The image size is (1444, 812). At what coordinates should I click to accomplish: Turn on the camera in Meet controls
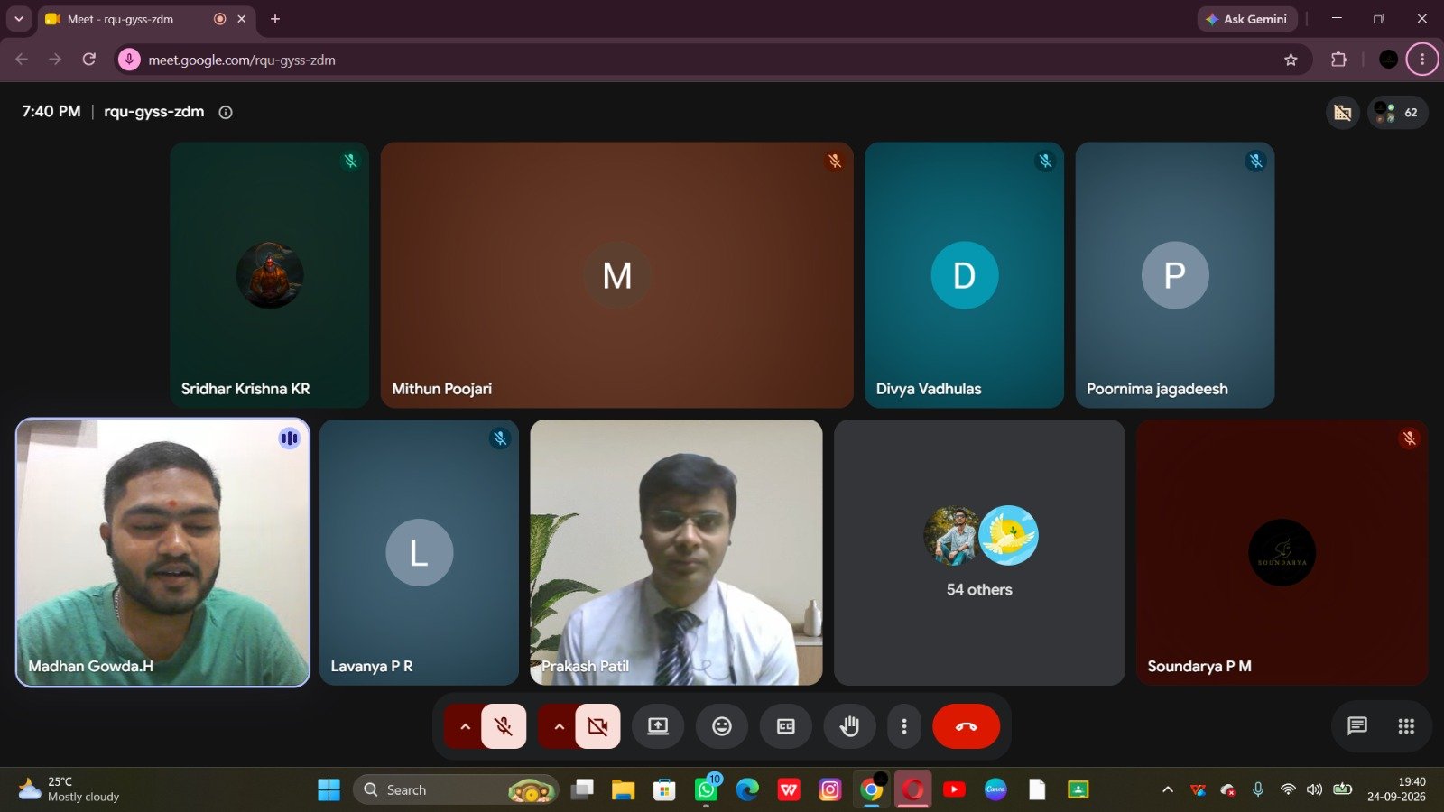click(597, 726)
